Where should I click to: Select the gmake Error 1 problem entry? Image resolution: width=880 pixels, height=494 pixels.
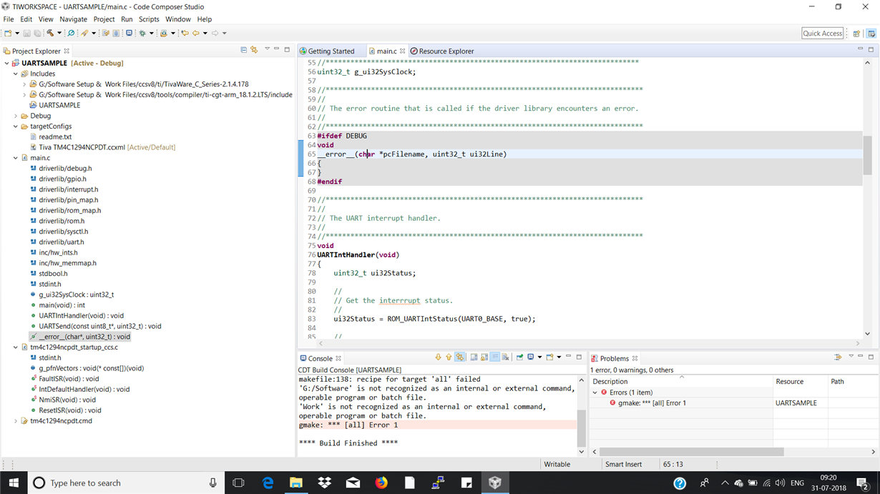[652, 403]
